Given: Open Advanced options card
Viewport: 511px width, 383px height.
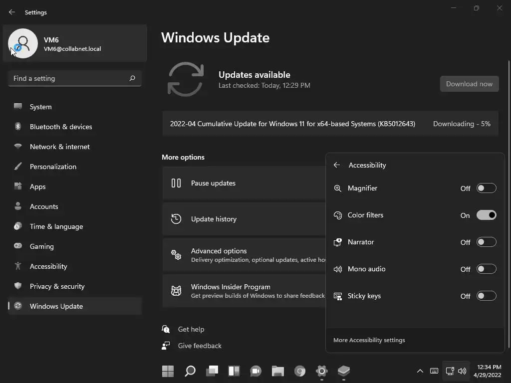Looking at the screenshot, I should [x=244, y=255].
